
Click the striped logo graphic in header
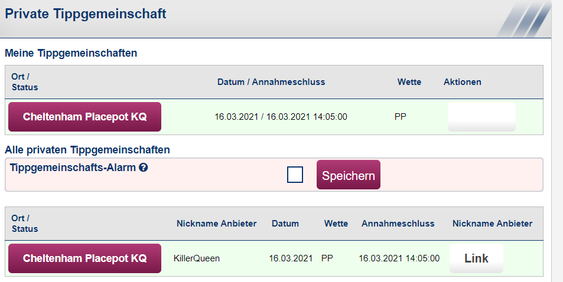tap(524, 19)
